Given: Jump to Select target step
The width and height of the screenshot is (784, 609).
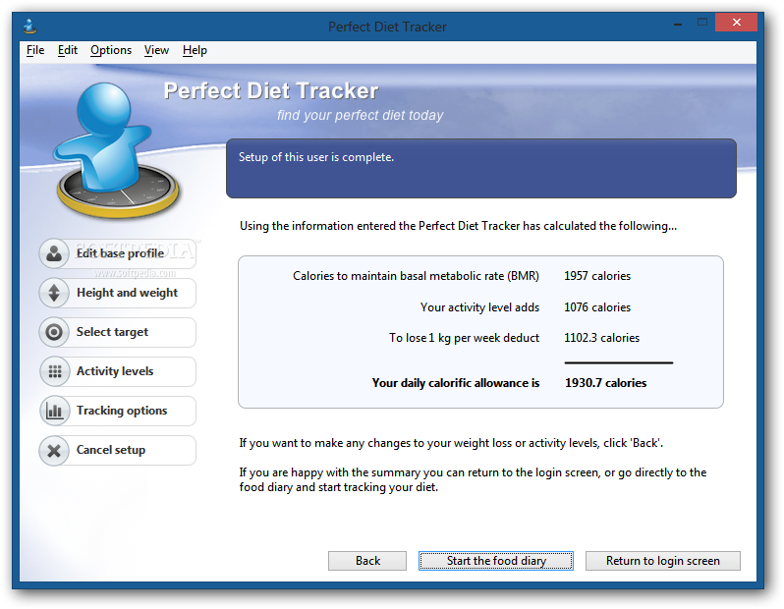Looking at the screenshot, I should pyautogui.click(x=118, y=332).
